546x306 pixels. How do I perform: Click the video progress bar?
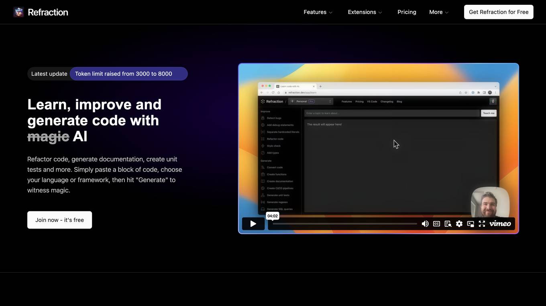tap(344, 224)
